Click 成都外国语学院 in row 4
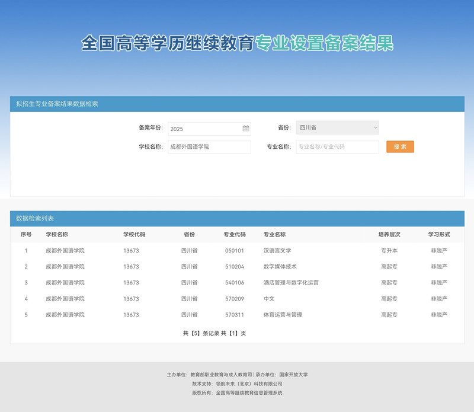 point(65,300)
